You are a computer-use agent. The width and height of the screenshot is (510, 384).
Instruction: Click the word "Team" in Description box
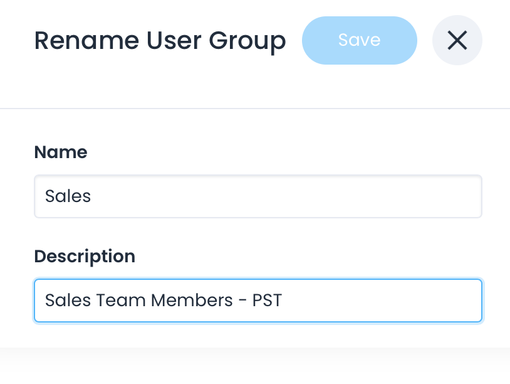(x=121, y=301)
